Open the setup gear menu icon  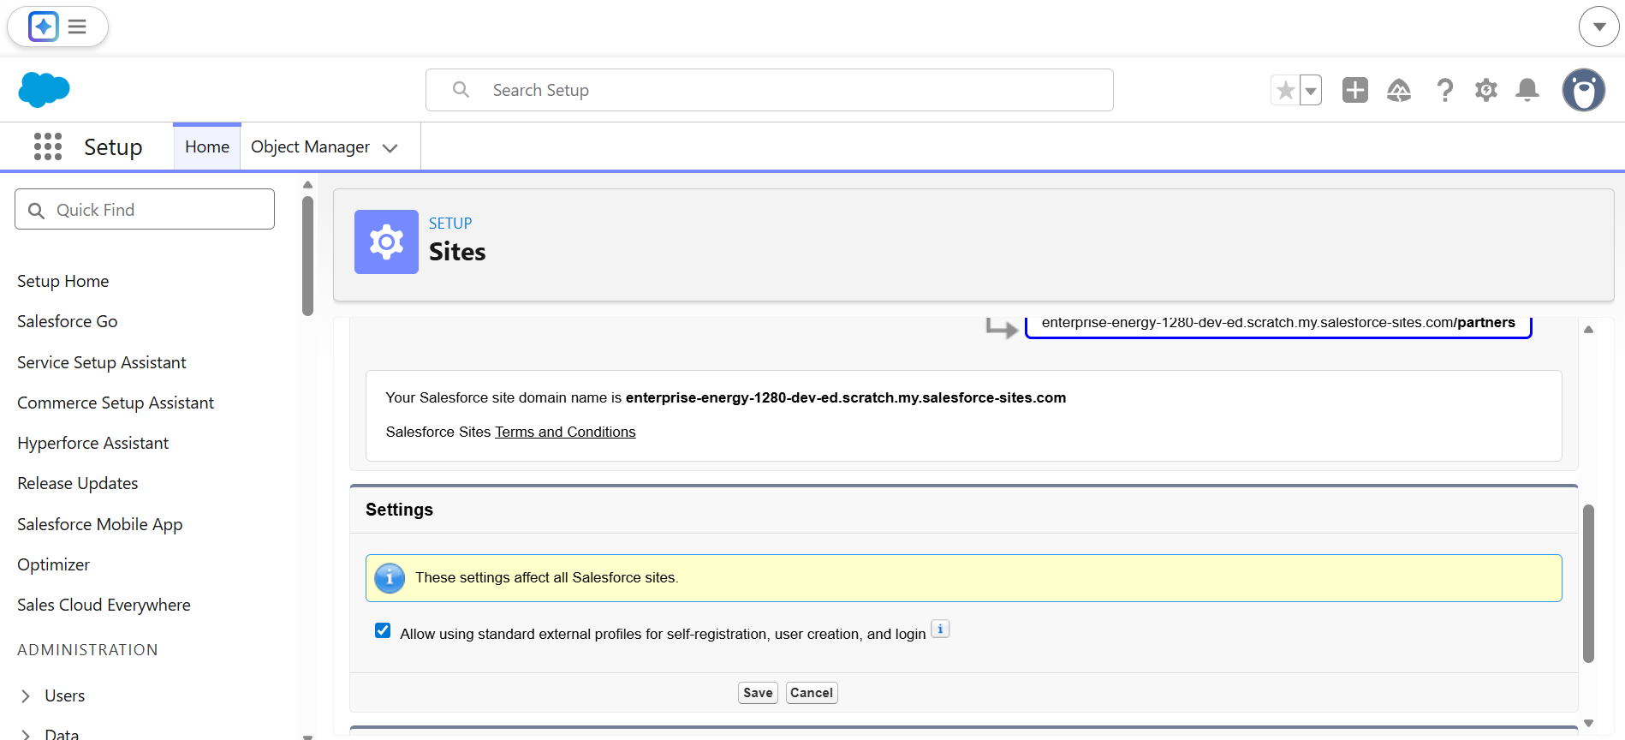(1486, 90)
